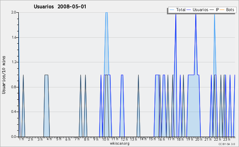Click the 2 h x-axis label

pos(31,139)
